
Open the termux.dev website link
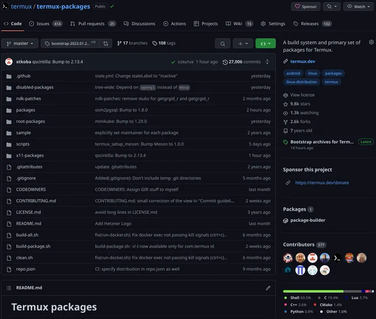302,61
